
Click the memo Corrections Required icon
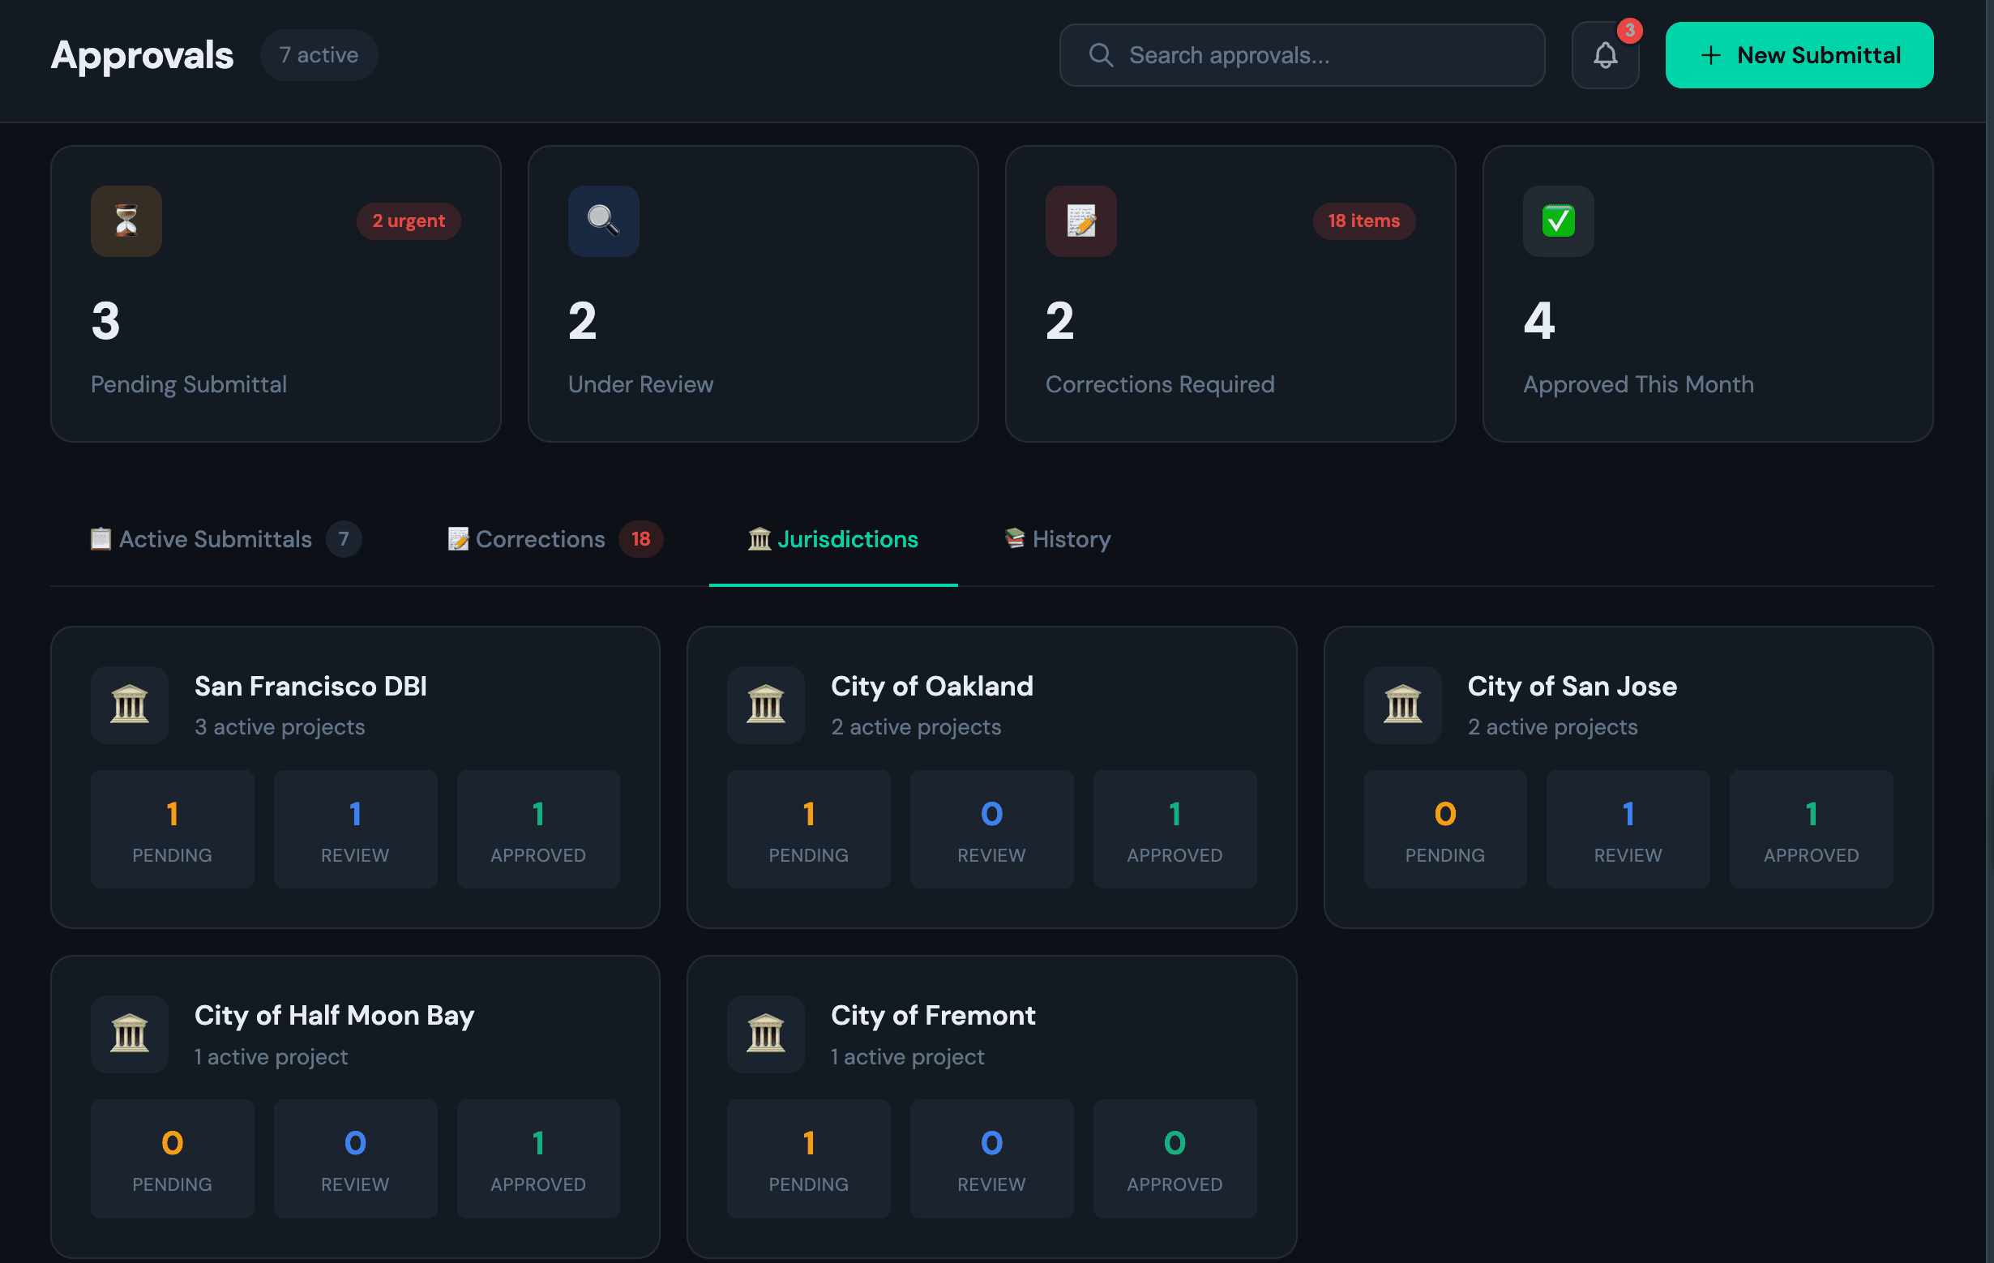pos(1080,221)
